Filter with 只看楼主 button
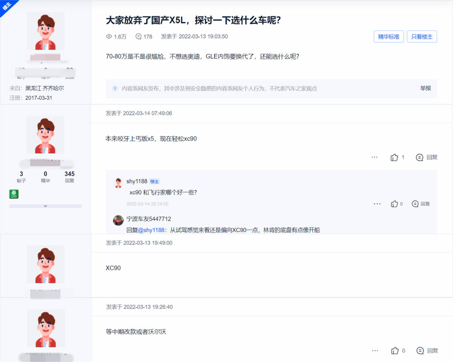The width and height of the screenshot is (453, 362). [422, 37]
